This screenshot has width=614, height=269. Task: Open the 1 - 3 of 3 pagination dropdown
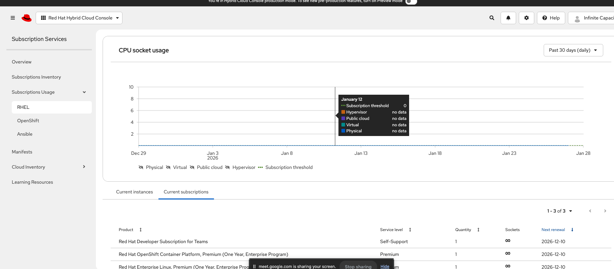(559, 211)
